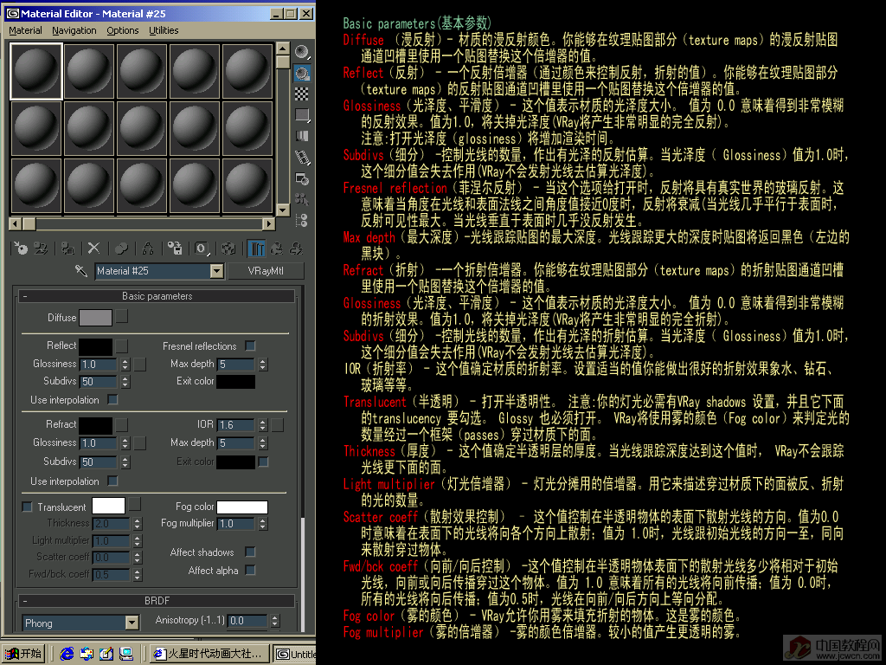Enable the Fresnel reflections checkbox
Screen dimensions: 886x665
250,345
